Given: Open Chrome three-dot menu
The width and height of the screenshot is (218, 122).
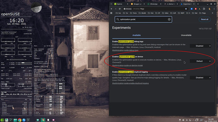Looking at the screenshot, I should click(214, 9).
